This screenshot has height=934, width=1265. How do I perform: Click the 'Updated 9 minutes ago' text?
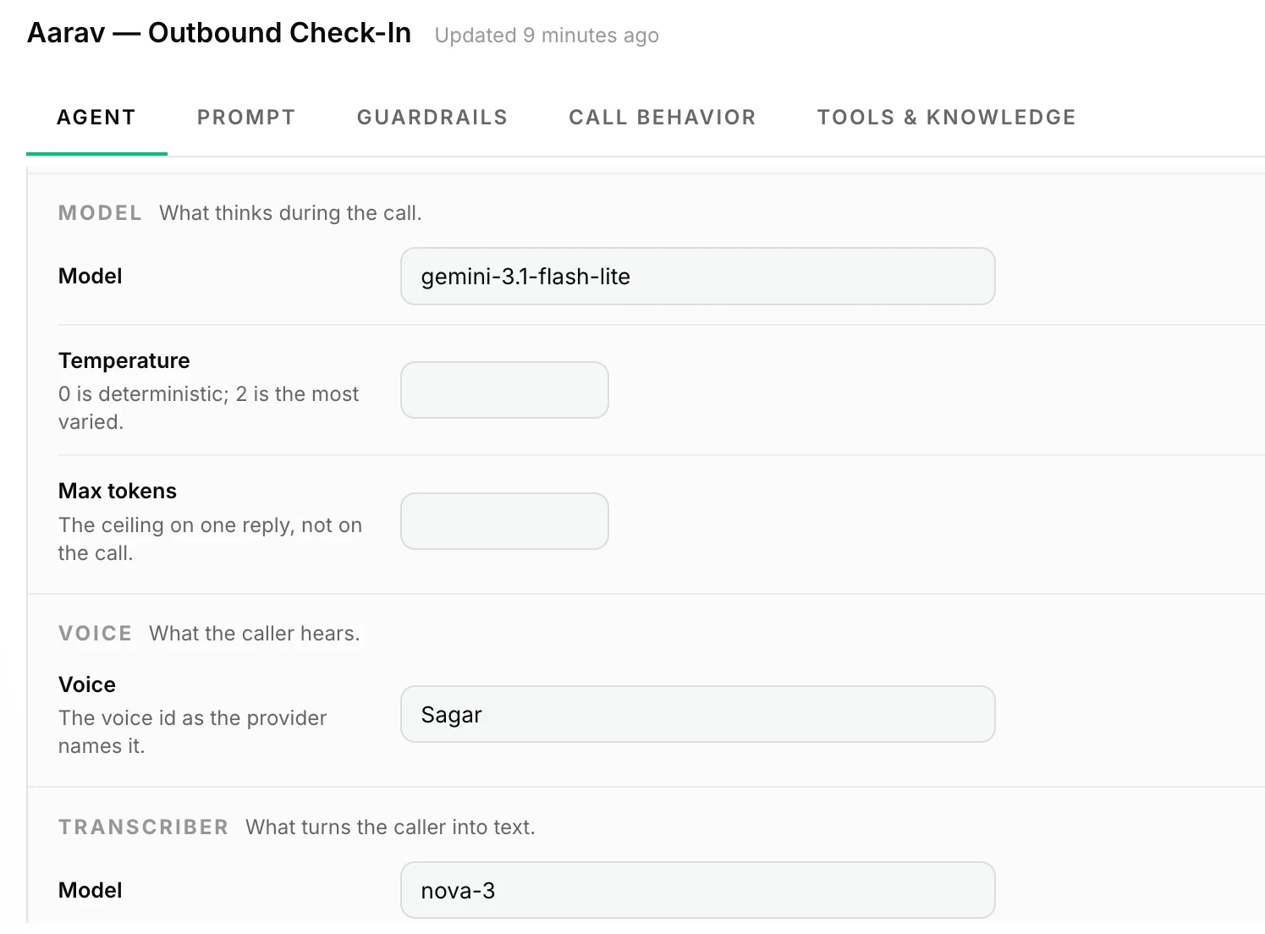pyautogui.click(x=547, y=36)
